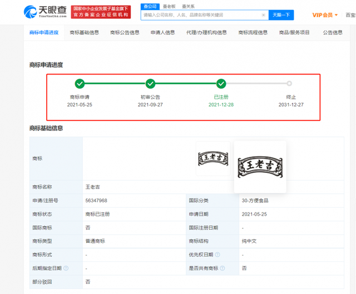Open the 商标基础信息 tab

coord(84,32)
